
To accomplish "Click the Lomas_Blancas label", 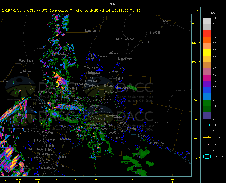I will point(158,122).
